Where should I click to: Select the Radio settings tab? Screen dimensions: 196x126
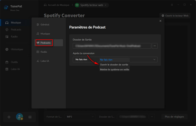49,52
